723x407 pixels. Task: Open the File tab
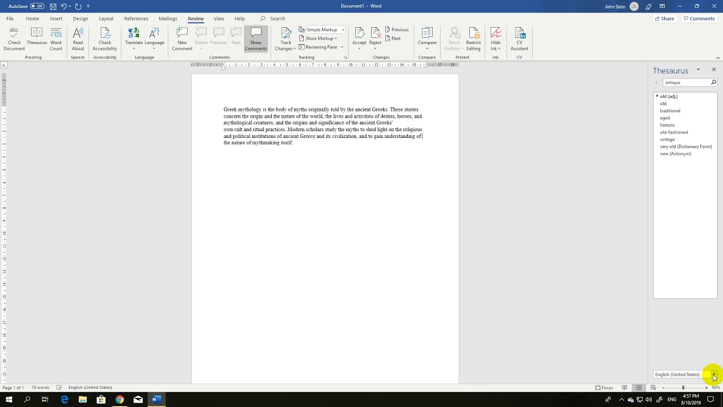click(10, 19)
